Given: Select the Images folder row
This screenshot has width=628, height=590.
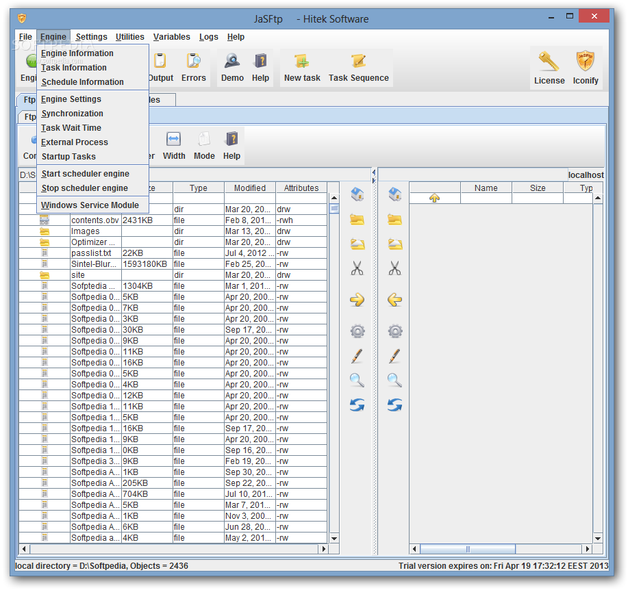Looking at the screenshot, I should 173,231.
